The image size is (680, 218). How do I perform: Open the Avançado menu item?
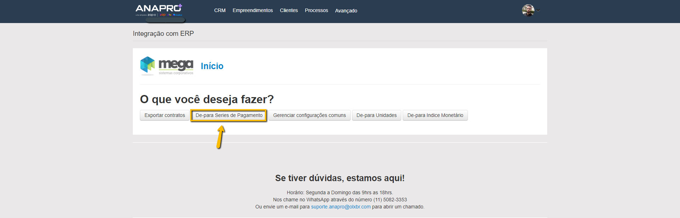tap(346, 11)
